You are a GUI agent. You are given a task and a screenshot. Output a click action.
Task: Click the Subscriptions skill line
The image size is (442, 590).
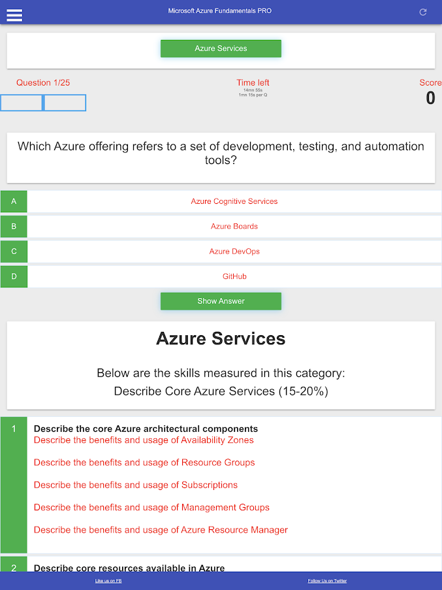pyautogui.click(x=136, y=485)
